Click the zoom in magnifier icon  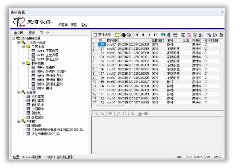click(x=97, y=114)
